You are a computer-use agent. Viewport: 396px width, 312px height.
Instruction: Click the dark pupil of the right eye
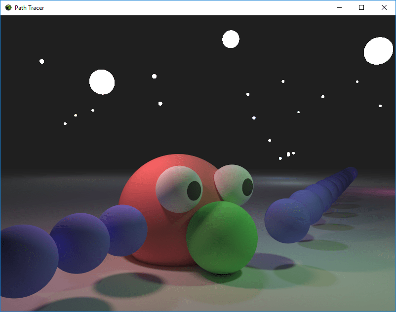(x=247, y=187)
